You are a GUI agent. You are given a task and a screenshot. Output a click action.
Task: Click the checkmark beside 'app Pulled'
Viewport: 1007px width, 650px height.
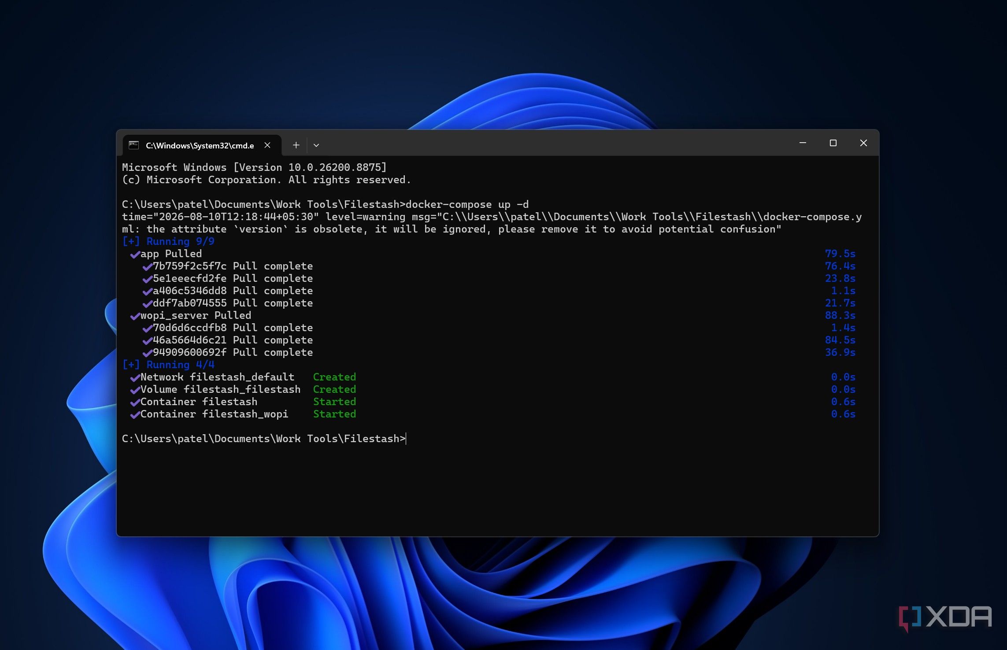(135, 254)
